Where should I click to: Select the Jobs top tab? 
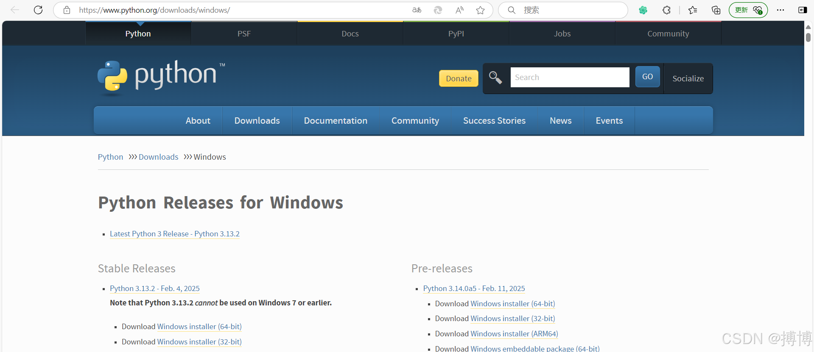[x=562, y=33]
